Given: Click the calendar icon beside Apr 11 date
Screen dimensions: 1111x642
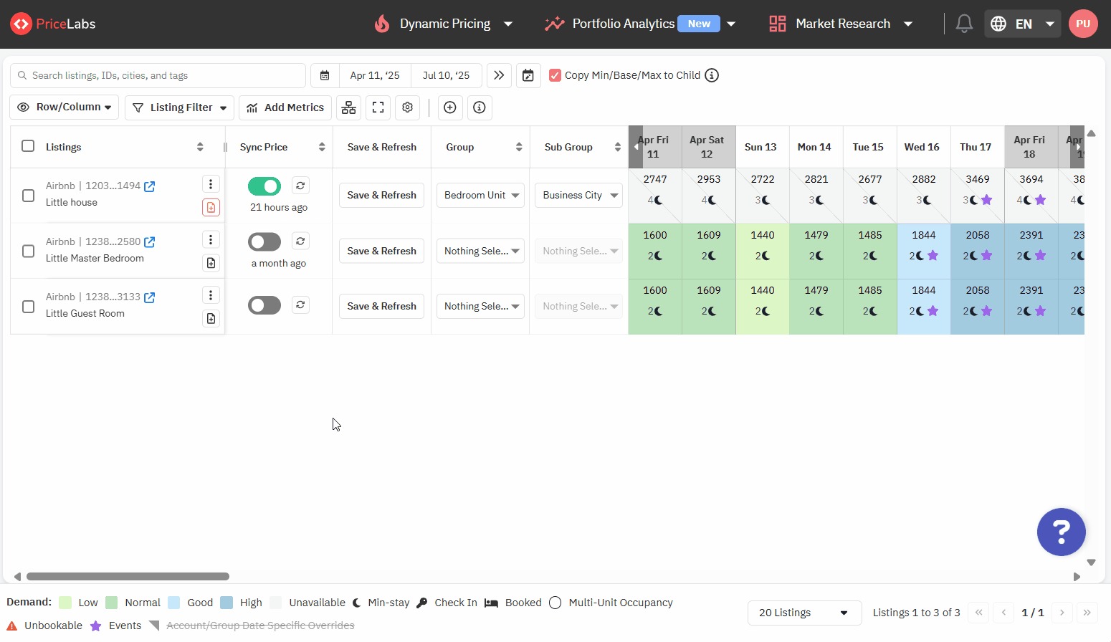Looking at the screenshot, I should (x=325, y=75).
